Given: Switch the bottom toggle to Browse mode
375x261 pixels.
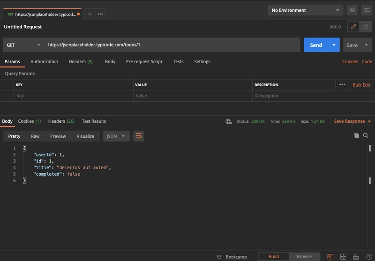Looking at the screenshot, I should tap(304, 257).
